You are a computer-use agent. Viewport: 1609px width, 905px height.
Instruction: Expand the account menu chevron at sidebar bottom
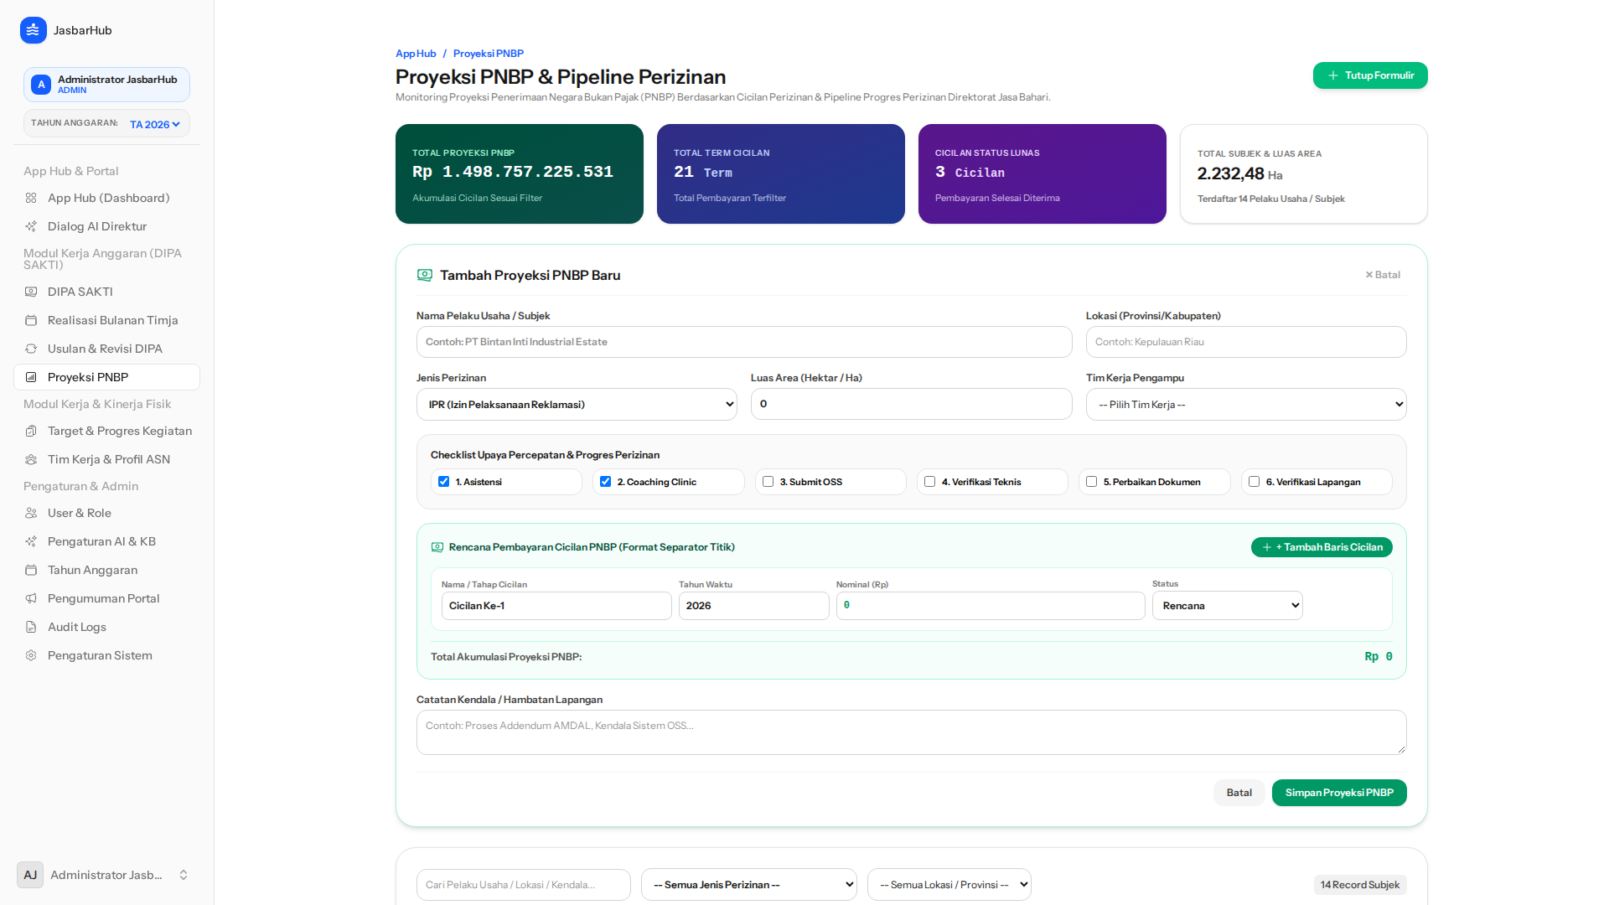(x=184, y=875)
